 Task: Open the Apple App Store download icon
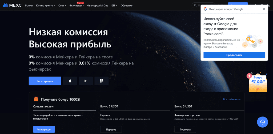(70, 81)
